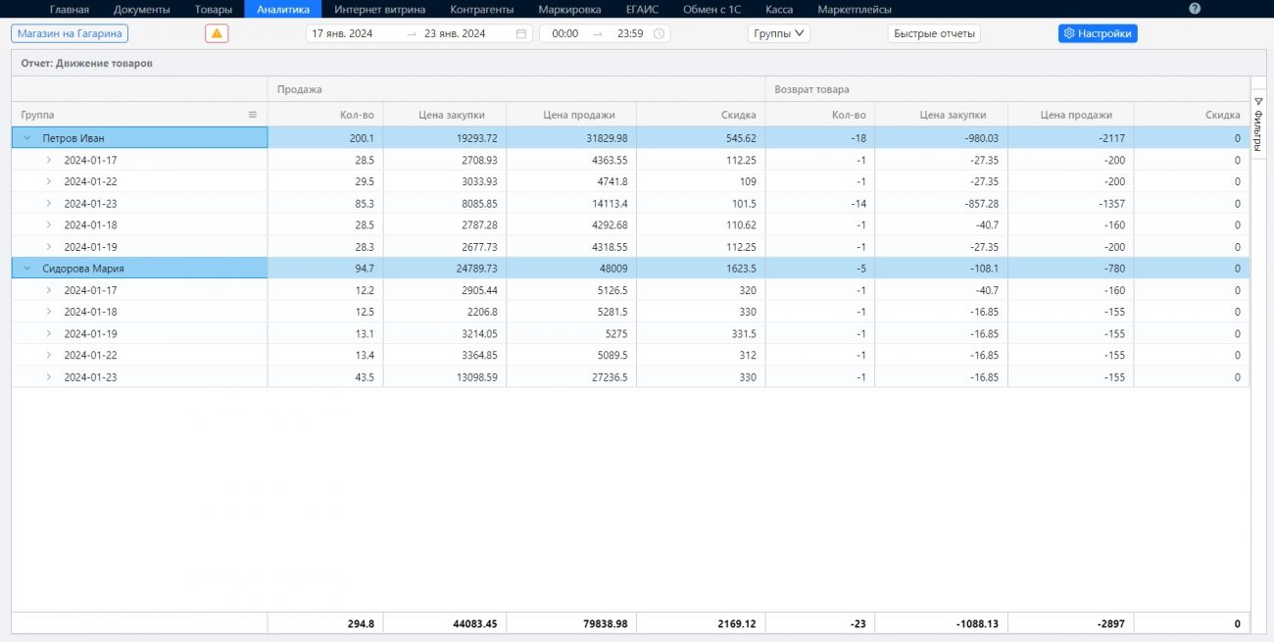Open the Группы dropdown

point(779,33)
